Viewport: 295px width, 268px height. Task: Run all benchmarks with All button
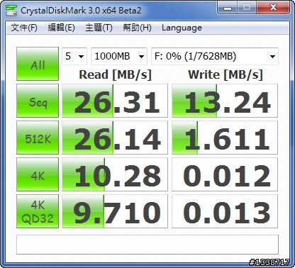(x=38, y=64)
